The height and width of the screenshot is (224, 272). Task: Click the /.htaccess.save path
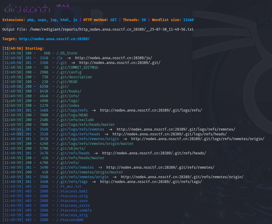pos(72,201)
